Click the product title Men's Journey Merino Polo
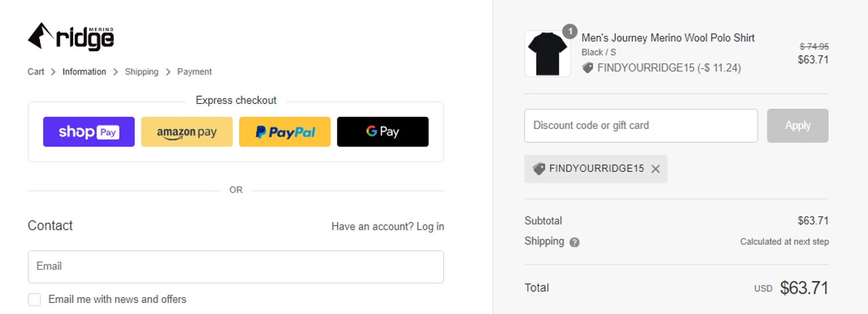The width and height of the screenshot is (868, 314). coord(668,38)
